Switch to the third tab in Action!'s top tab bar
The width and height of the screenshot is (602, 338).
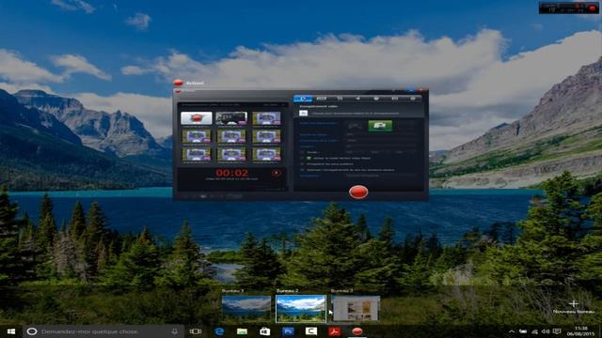(x=340, y=99)
